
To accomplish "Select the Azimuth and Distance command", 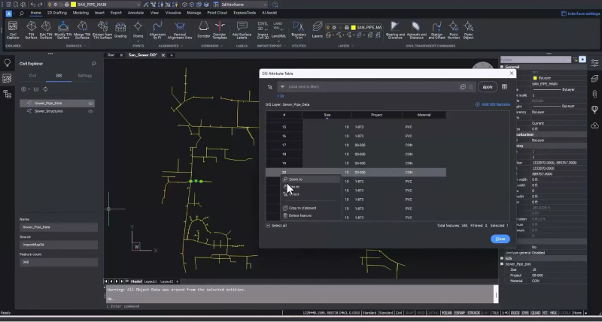I will [x=416, y=30].
